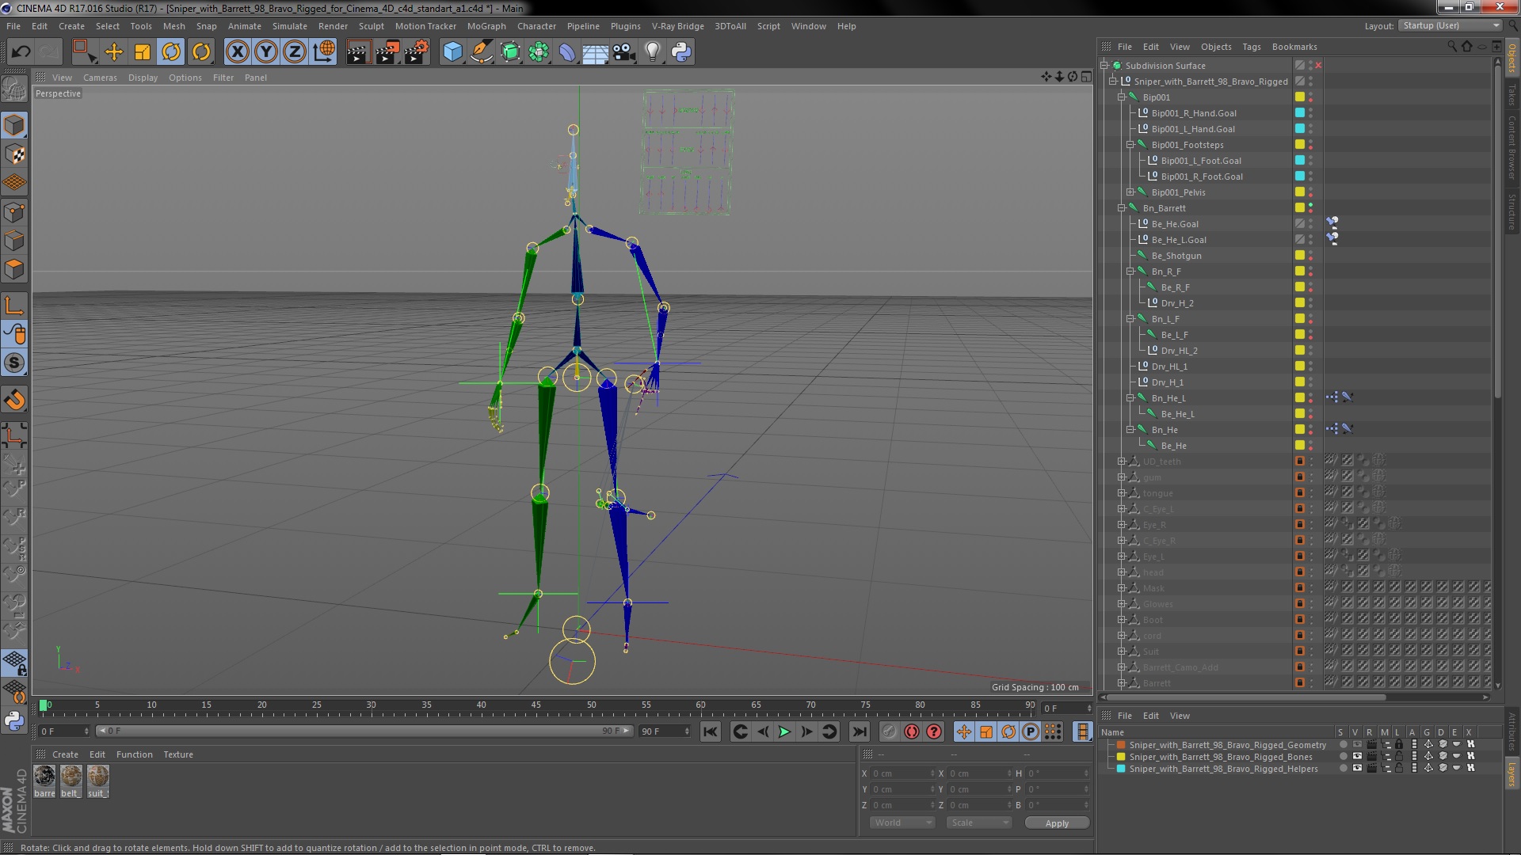
Task: Toggle X axis lock
Action: (237, 52)
